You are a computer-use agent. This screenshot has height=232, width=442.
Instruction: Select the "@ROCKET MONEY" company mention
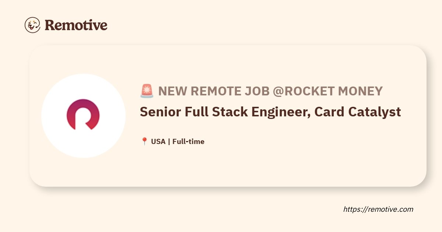pos(328,91)
